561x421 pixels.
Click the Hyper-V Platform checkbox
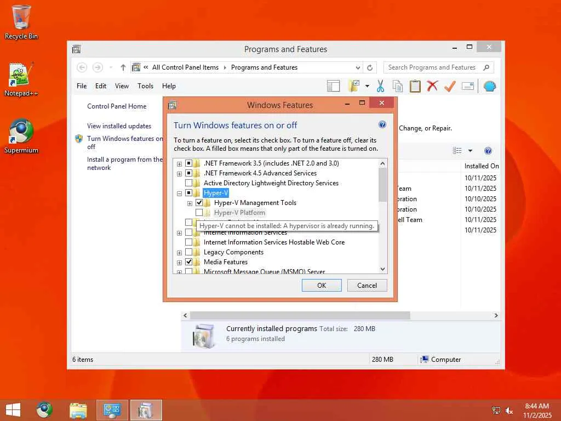[199, 213]
